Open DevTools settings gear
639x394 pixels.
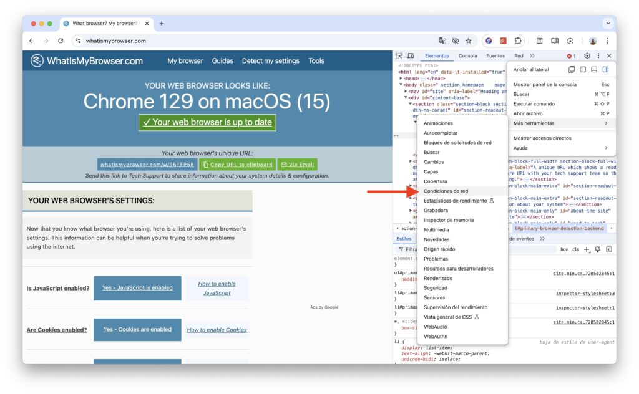587,55
